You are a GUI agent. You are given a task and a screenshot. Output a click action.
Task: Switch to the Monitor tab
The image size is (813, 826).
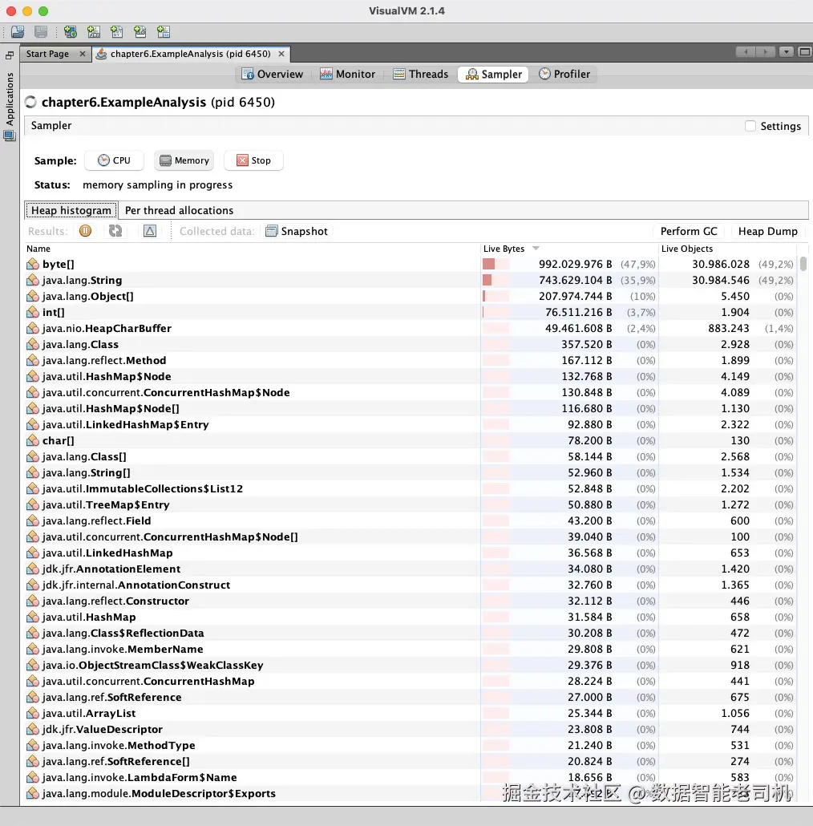point(347,74)
